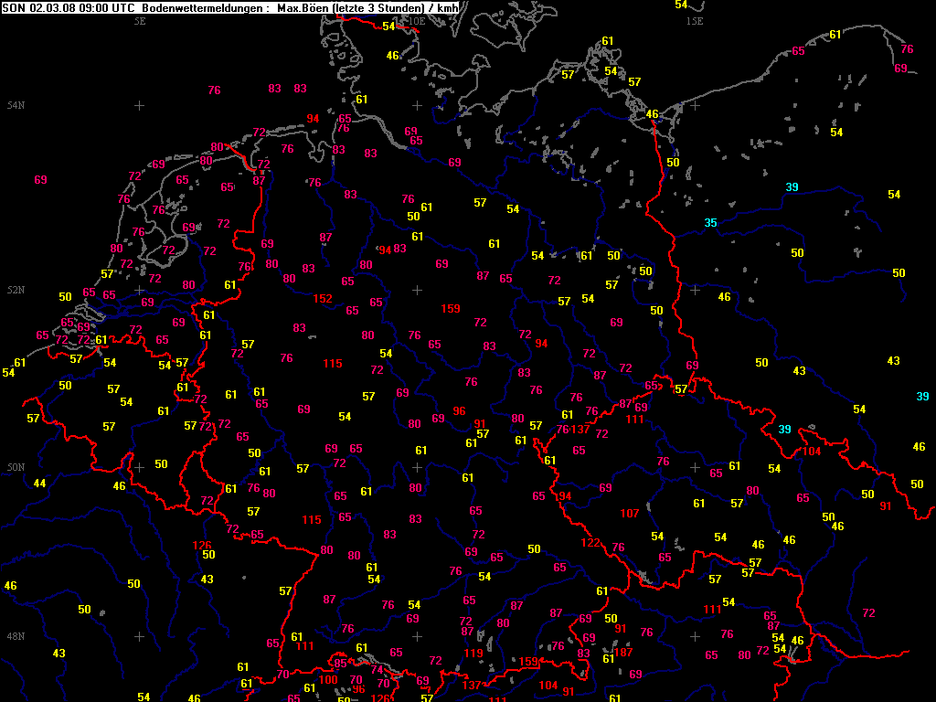Click the 54N latitude label
The image size is (936, 702).
point(16,106)
